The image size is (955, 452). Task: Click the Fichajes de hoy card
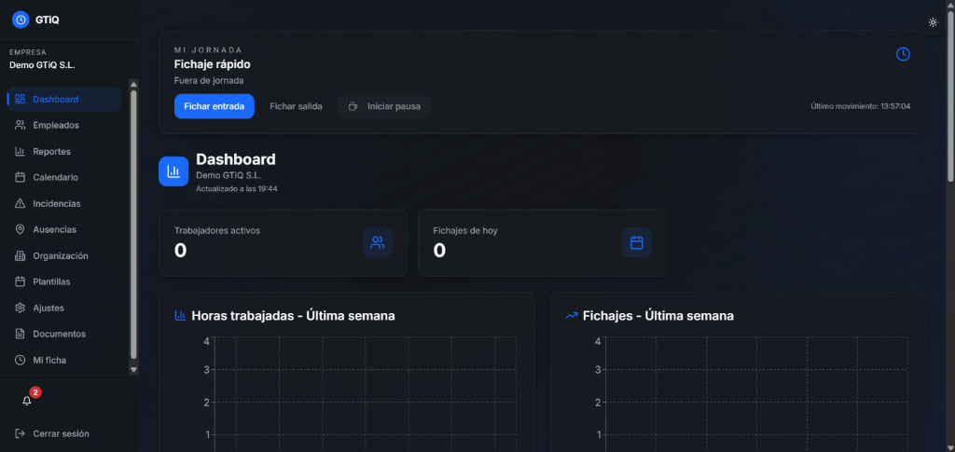click(542, 242)
